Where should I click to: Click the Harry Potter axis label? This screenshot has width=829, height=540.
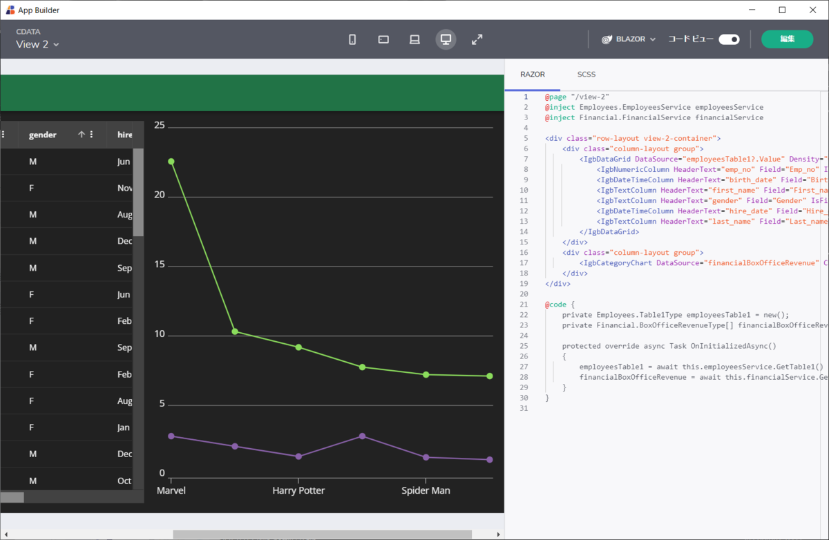pos(298,490)
